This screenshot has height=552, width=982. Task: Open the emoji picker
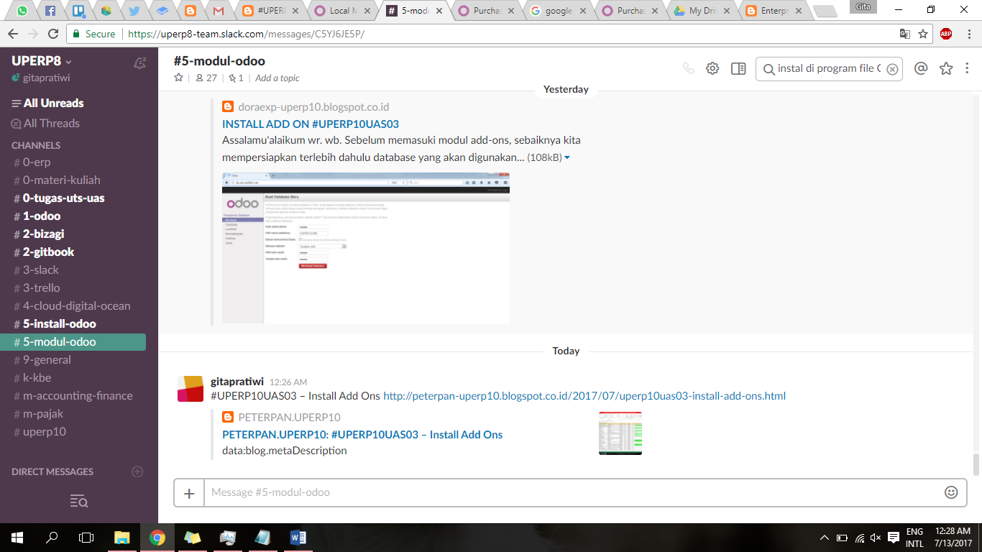[951, 492]
